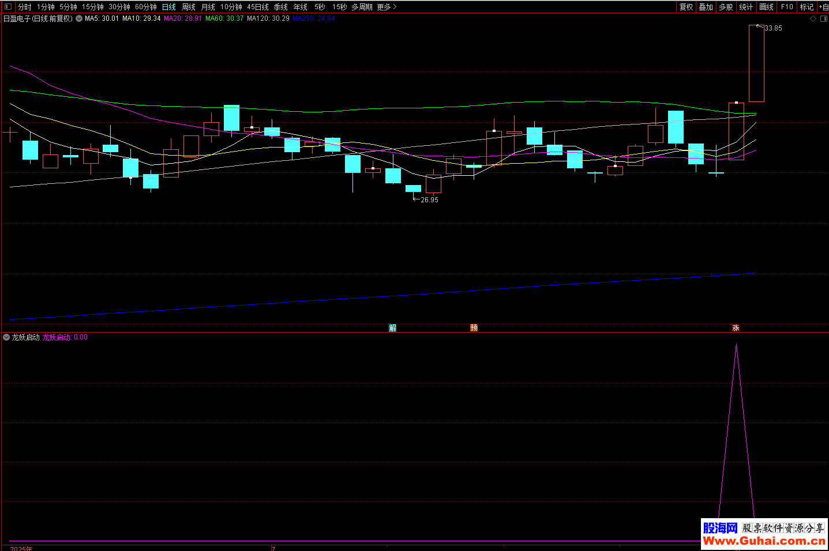Viewport: 829px width, 551px height.
Task: Click the 叠加 overlay button
Action: point(706,7)
